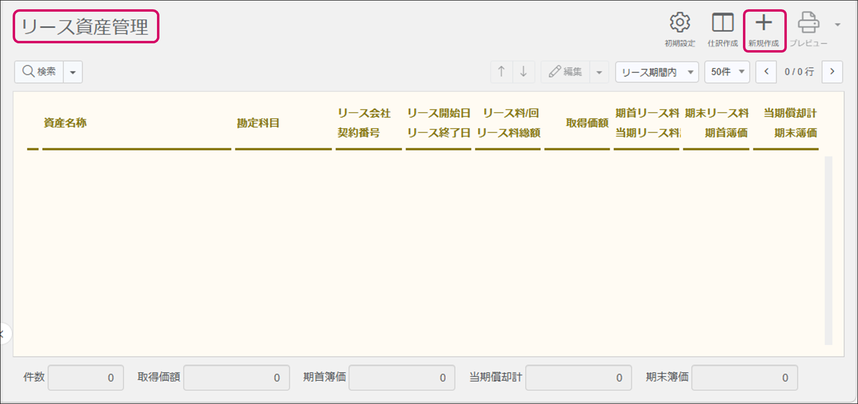Image resolution: width=858 pixels, height=404 pixels.
Task: Go to next page with right chevron
Action: click(832, 72)
